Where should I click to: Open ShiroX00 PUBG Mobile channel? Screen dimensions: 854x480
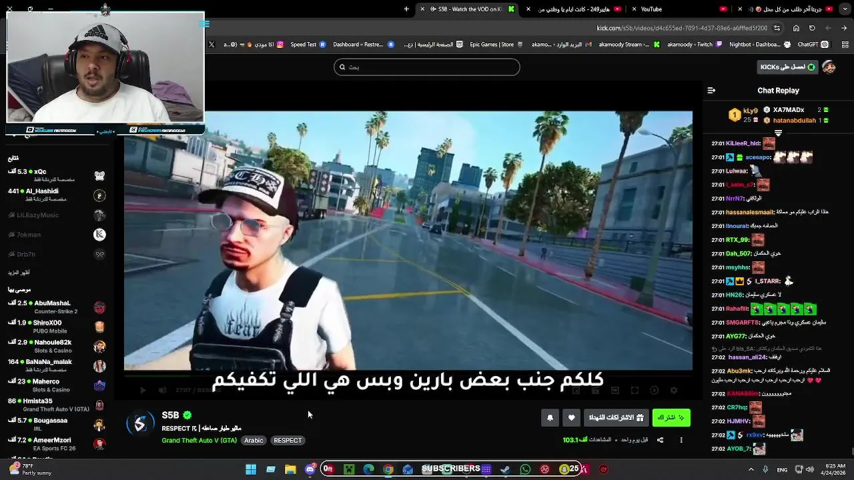tap(57, 327)
